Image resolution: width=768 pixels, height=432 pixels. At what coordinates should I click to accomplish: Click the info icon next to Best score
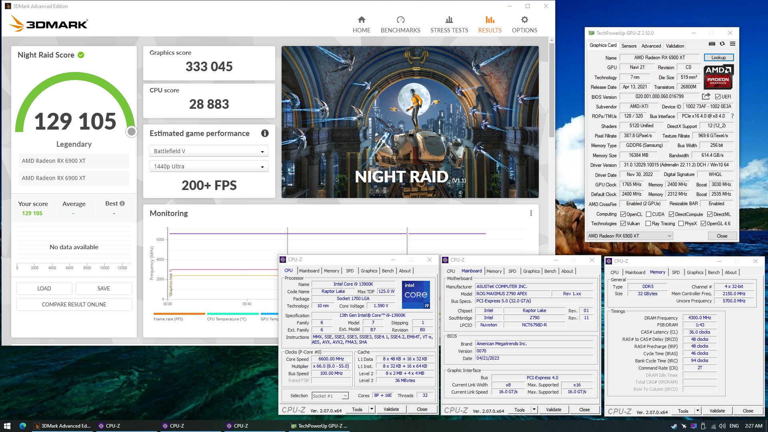click(x=122, y=203)
